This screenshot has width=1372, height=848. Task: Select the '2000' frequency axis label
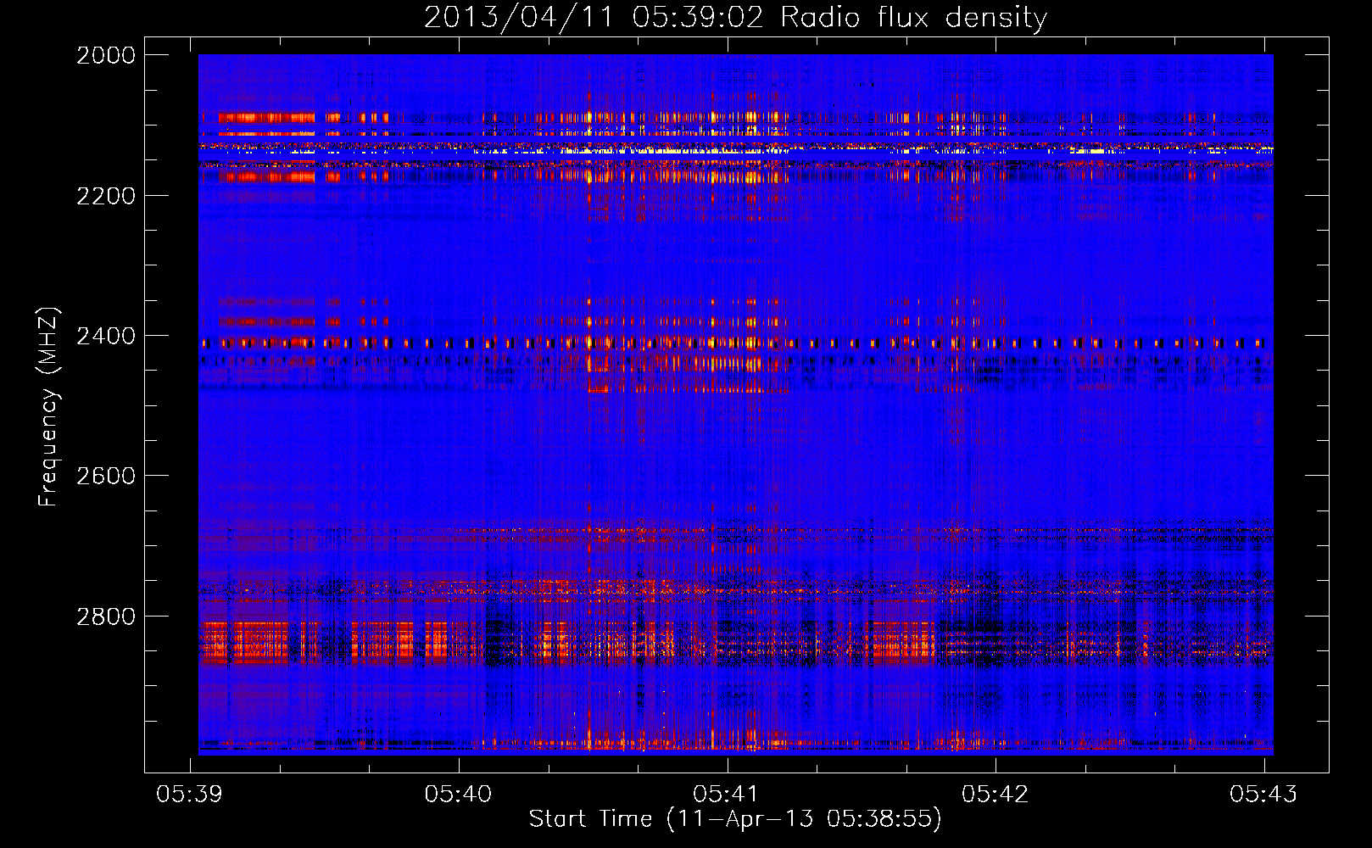106,55
